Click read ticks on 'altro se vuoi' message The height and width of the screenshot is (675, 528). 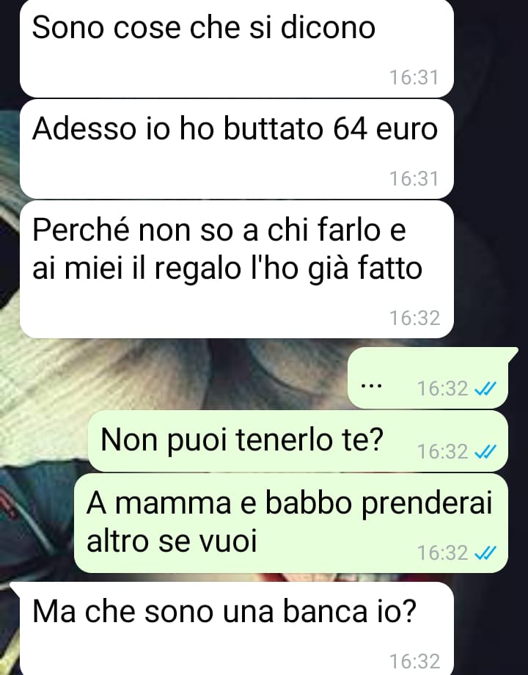pos(485,552)
